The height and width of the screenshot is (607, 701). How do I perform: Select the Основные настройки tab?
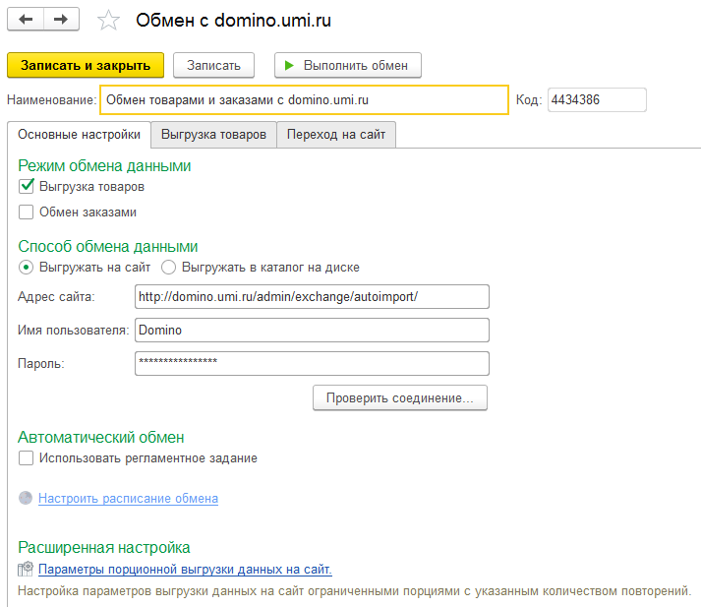(x=79, y=135)
